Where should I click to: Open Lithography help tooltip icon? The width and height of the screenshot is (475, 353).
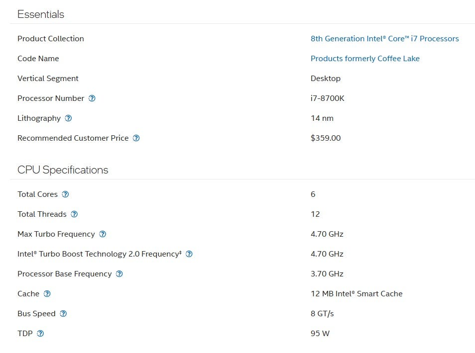click(x=68, y=118)
